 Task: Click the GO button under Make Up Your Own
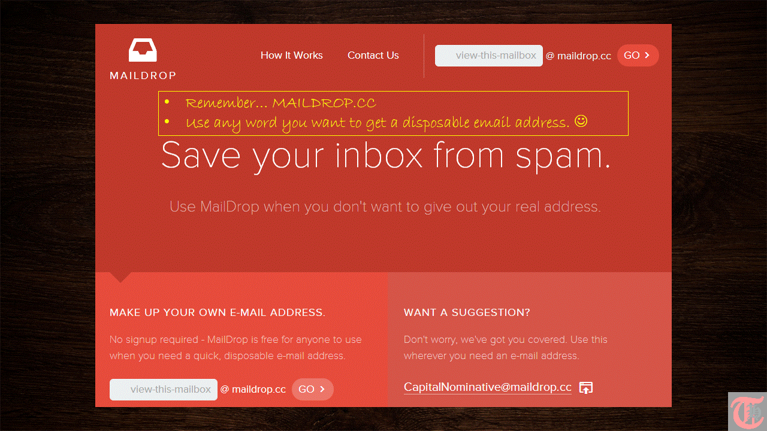313,390
